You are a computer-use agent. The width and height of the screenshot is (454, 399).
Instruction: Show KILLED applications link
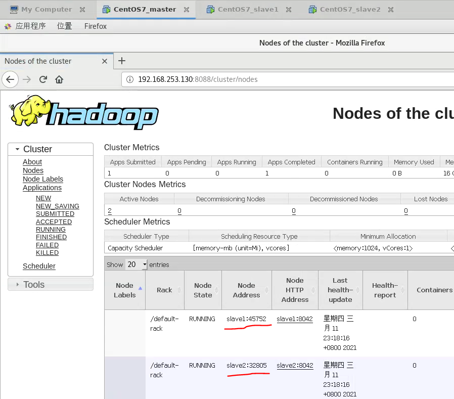[x=47, y=253]
